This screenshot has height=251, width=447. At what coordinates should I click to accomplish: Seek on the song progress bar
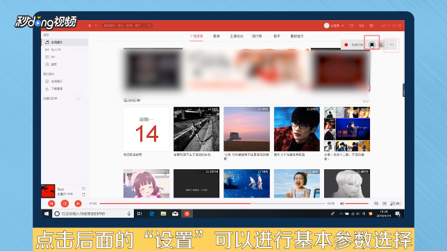point(212,203)
